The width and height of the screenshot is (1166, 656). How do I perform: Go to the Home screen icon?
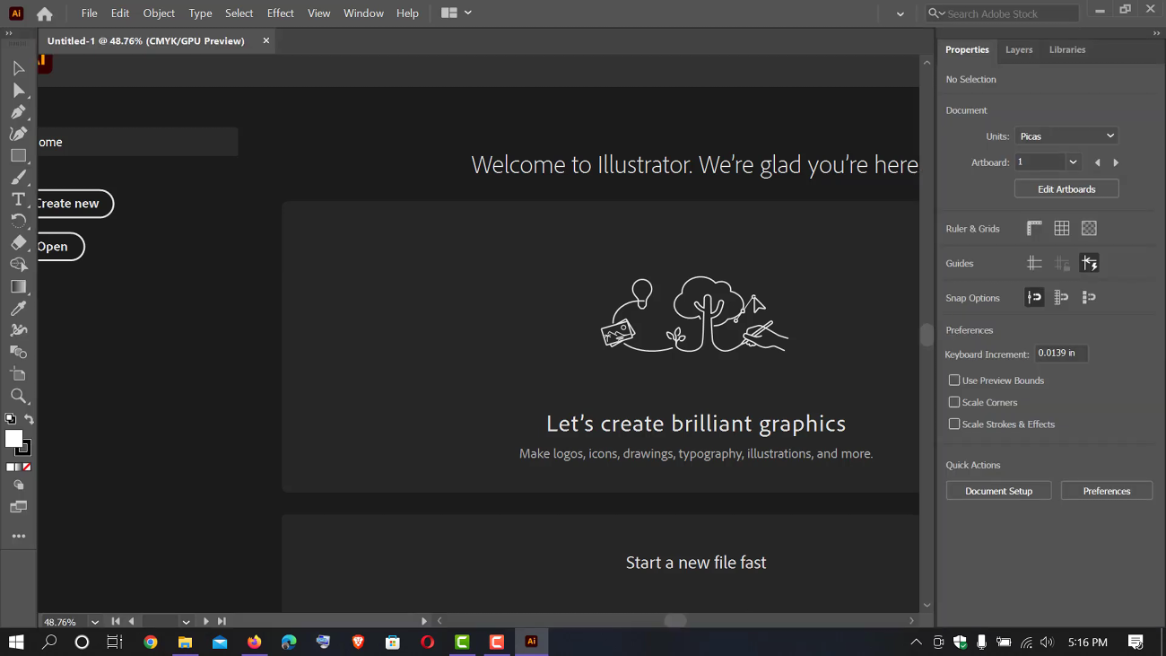tap(44, 13)
